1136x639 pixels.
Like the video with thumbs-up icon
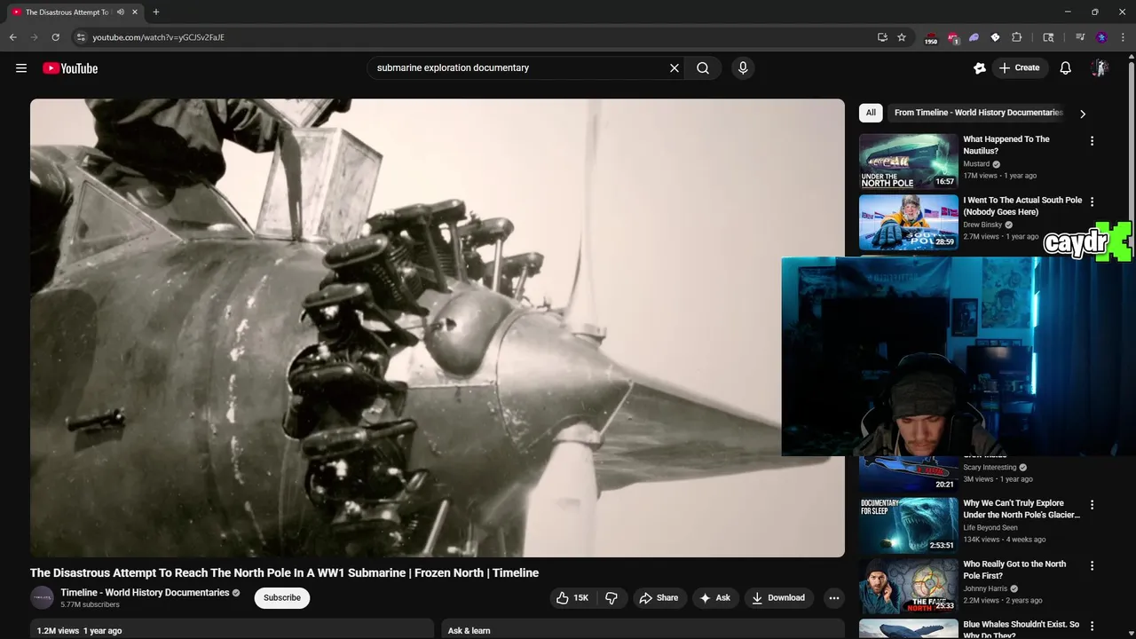[x=563, y=598]
